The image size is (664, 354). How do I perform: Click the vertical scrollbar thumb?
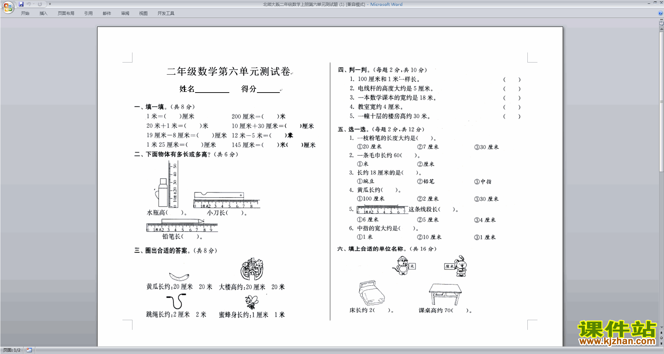pyautogui.click(x=661, y=102)
